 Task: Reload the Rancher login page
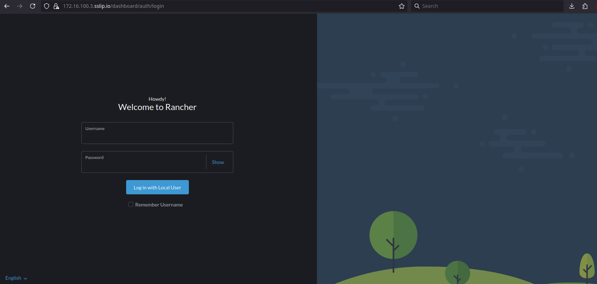[x=33, y=6]
